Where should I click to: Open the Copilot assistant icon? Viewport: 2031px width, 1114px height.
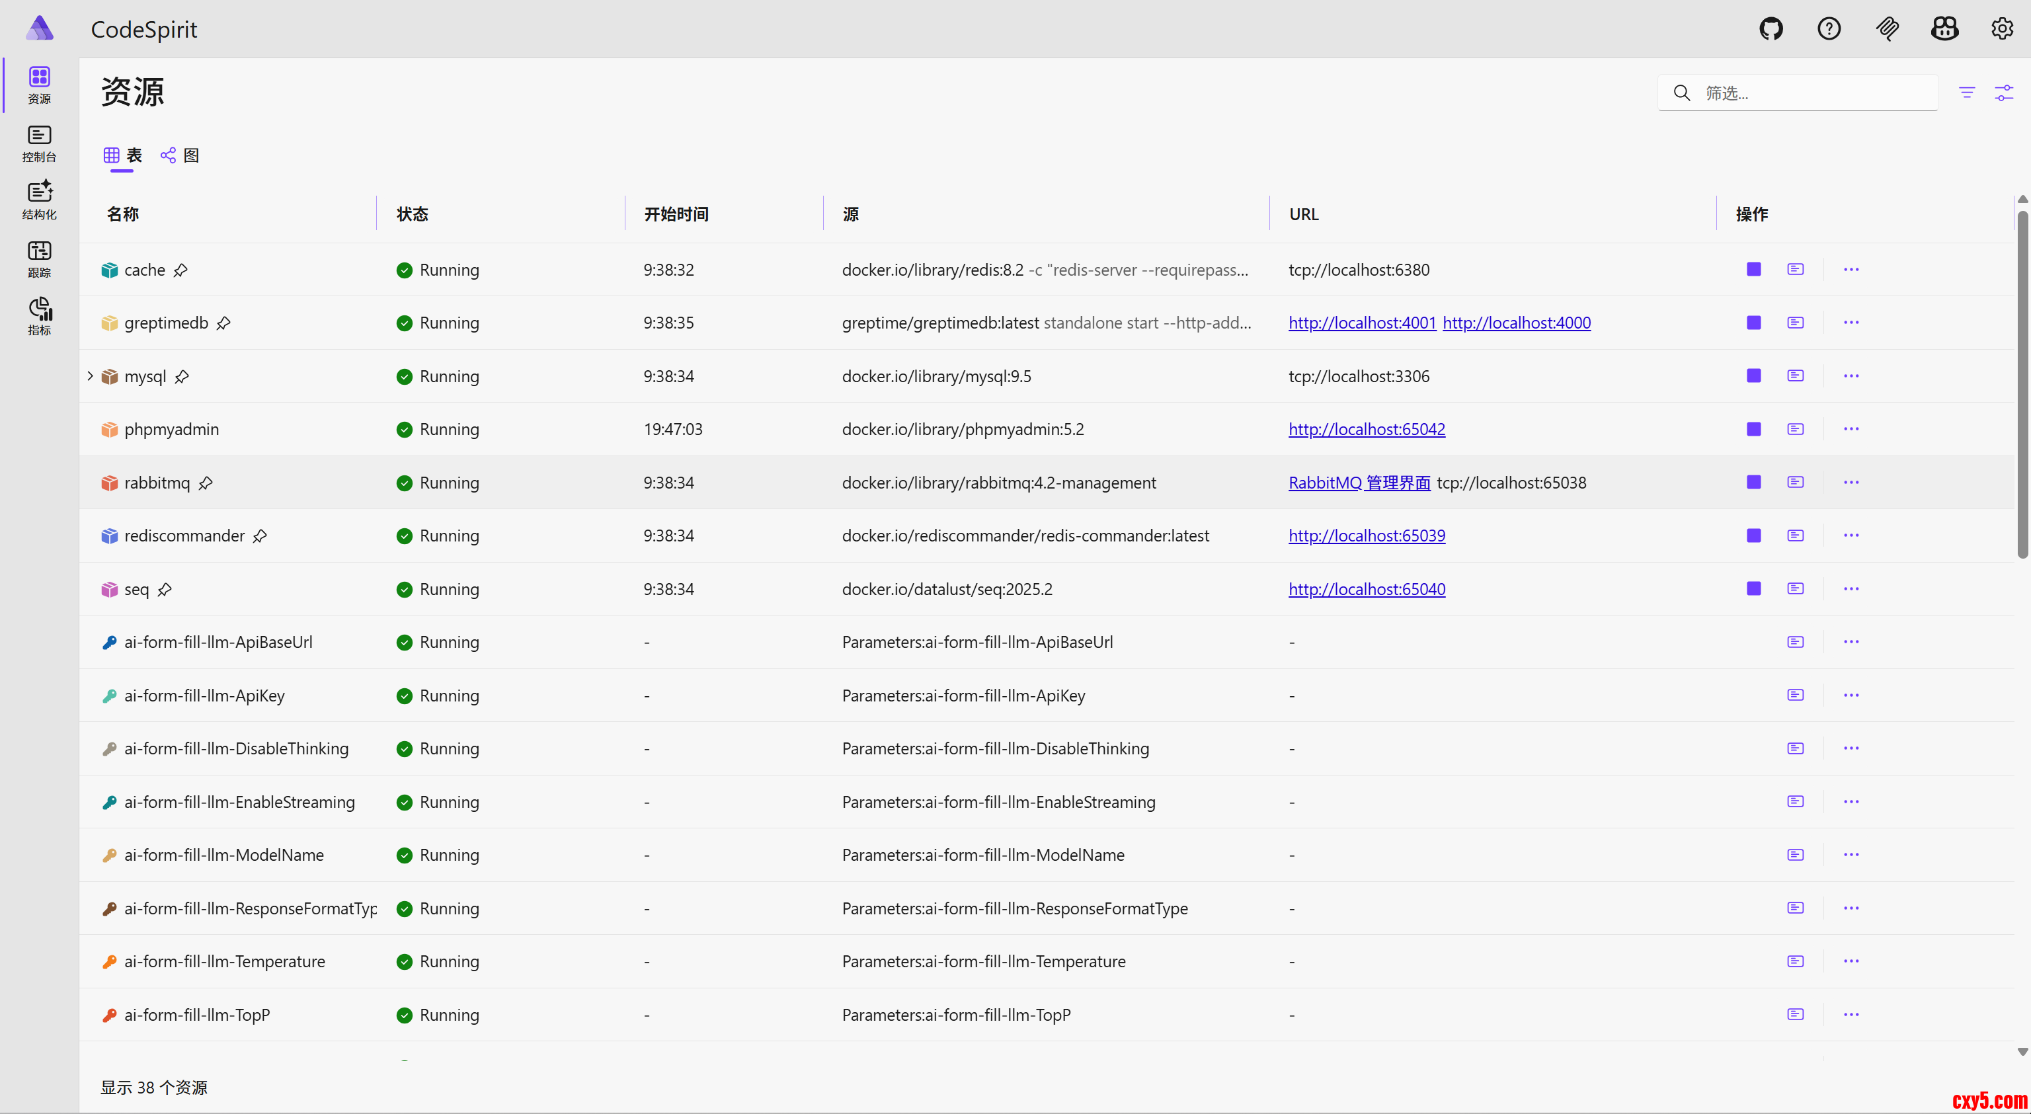click(x=1944, y=29)
